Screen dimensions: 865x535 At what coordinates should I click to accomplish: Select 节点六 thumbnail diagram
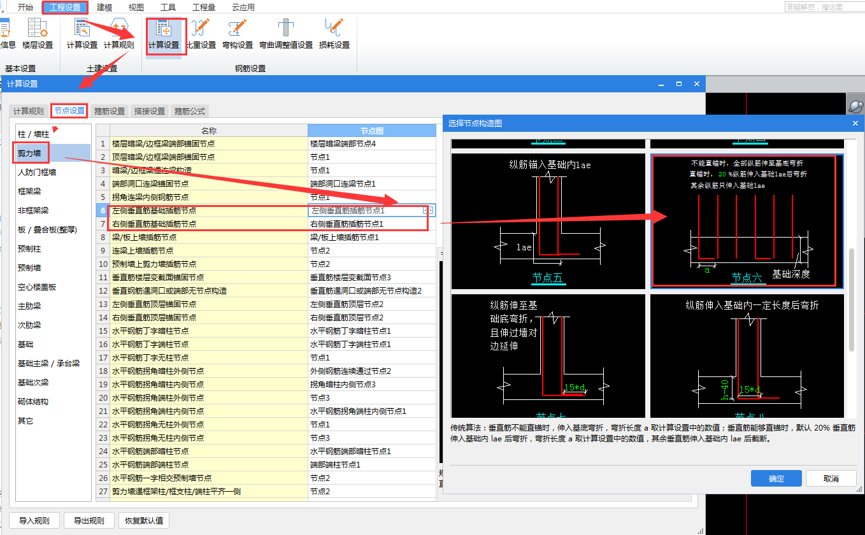(x=747, y=221)
